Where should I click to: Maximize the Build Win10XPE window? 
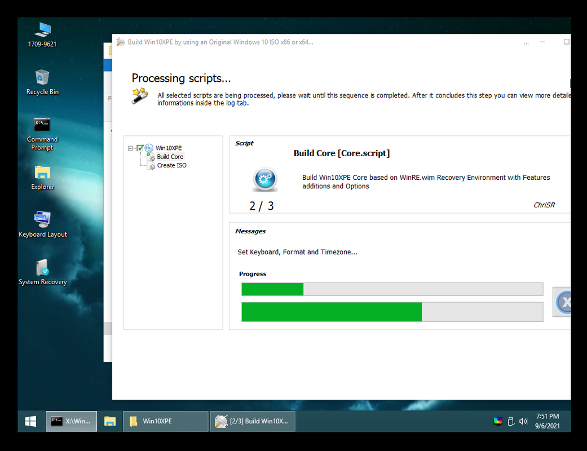[566, 42]
